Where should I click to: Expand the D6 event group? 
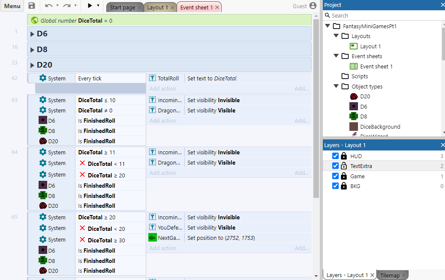pyautogui.click(x=32, y=34)
